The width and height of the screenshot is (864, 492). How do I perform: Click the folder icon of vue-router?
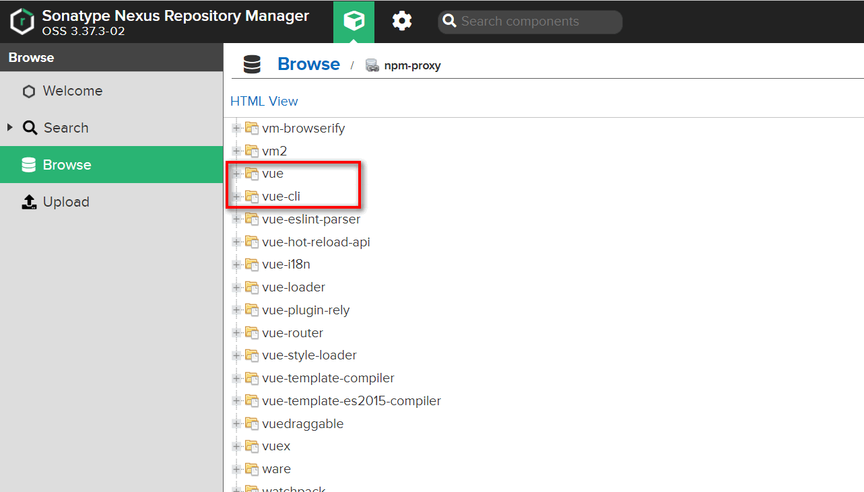(252, 332)
